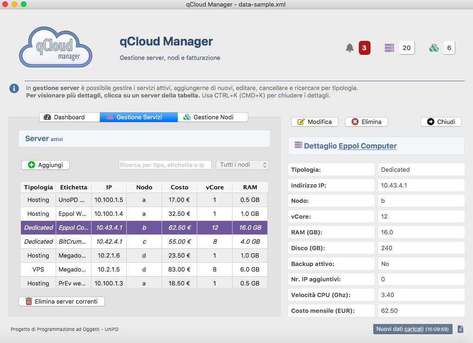The image size is (473, 343).
Task: Switch to the Dashboard tab
Action: point(69,117)
